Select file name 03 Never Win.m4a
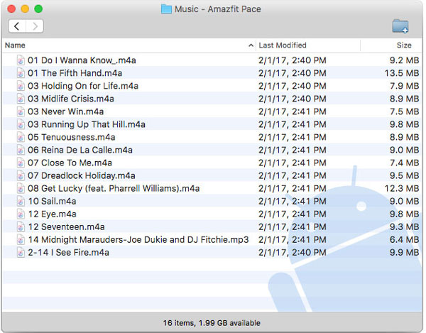The height and width of the screenshot is (333, 426). coord(66,111)
